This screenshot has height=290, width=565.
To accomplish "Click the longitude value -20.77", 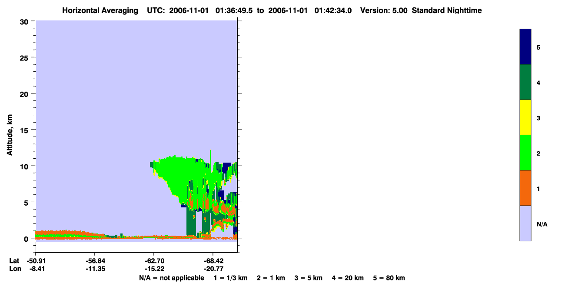I will click(213, 269).
